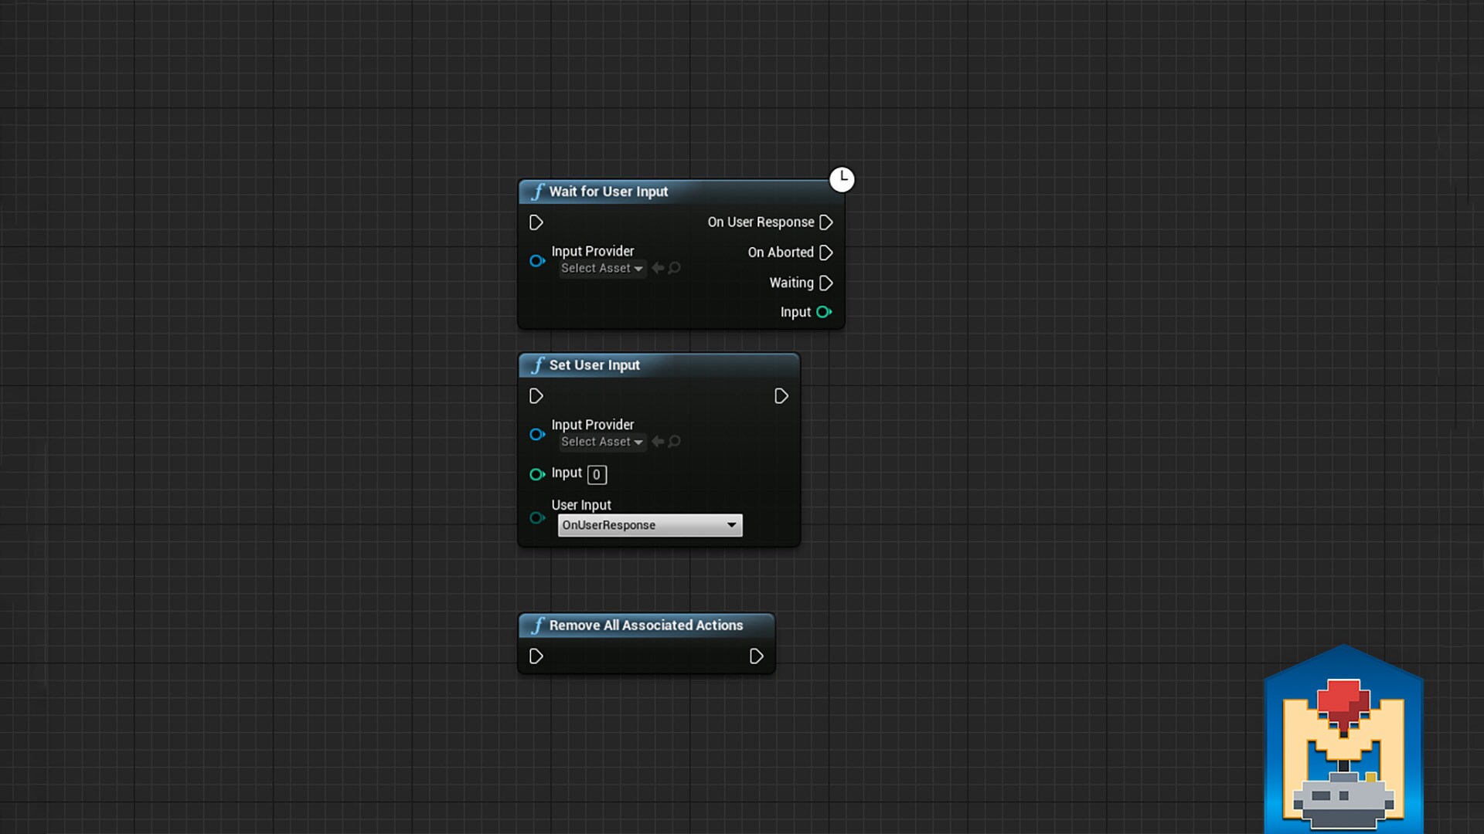Click Wait node's blue Input Provider pin
Screen dimensions: 1484x834
(537, 261)
